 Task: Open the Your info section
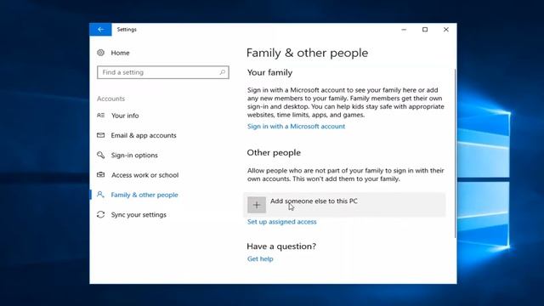[125, 116]
